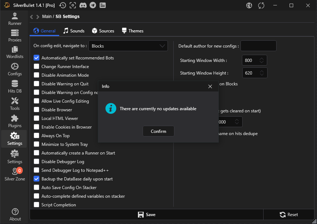This screenshot has width=317, height=224.
Task: Open the Proxies section
Action: 15,36
